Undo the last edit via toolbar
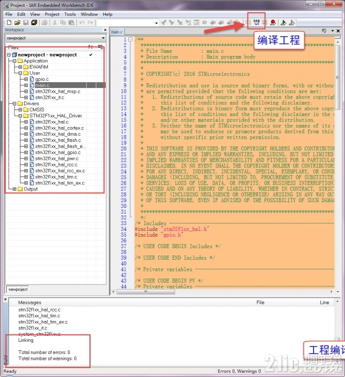The width and height of the screenshot is (345, 377). [x=82, y=23]
